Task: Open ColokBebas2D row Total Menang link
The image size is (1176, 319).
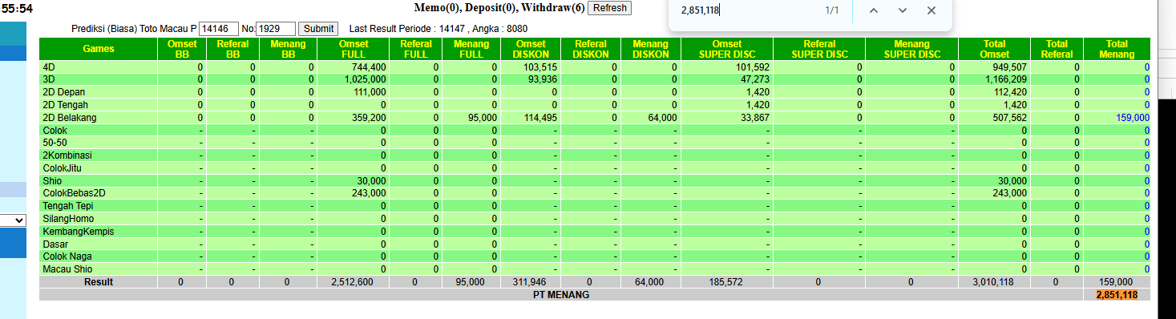Action: [1146, 193]
